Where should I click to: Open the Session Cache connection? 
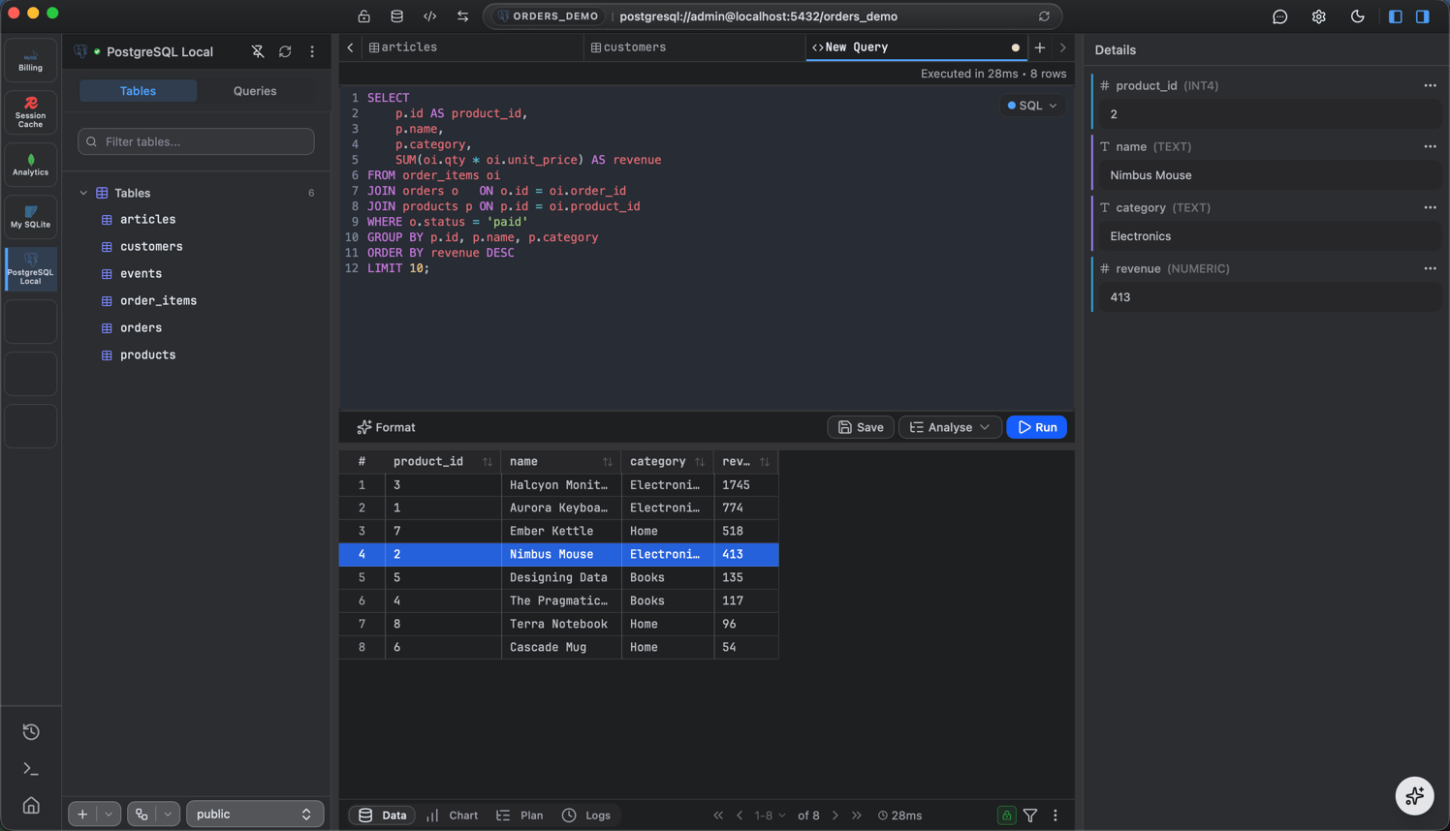31,112
